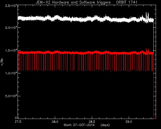Screen dimensions: 161x129
Task: Click the 1.5×10⁴ y-axis label
Action: 11,50
